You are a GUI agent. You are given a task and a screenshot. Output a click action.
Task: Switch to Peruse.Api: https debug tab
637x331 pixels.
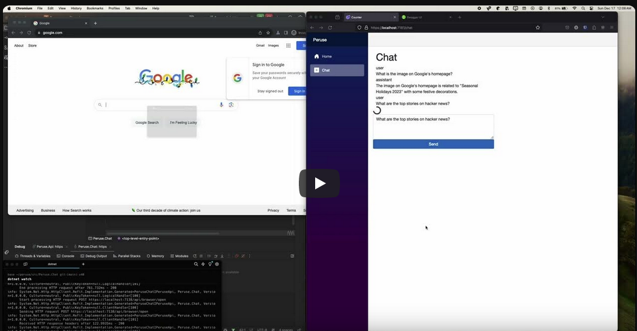(x=50, y=246)
